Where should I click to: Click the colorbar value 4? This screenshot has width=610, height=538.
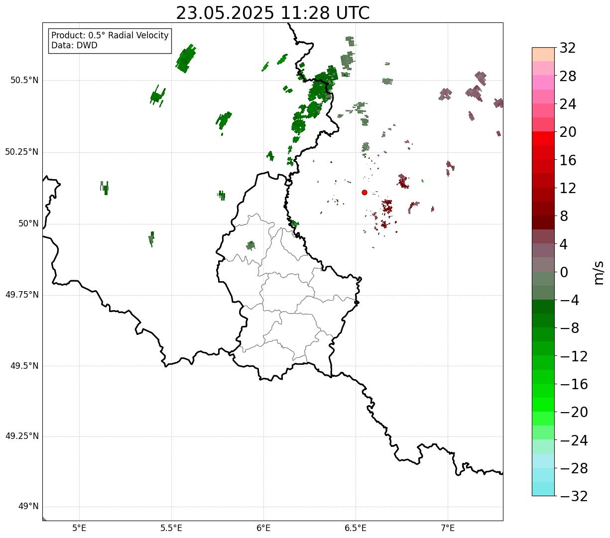(x=564, y=244)
